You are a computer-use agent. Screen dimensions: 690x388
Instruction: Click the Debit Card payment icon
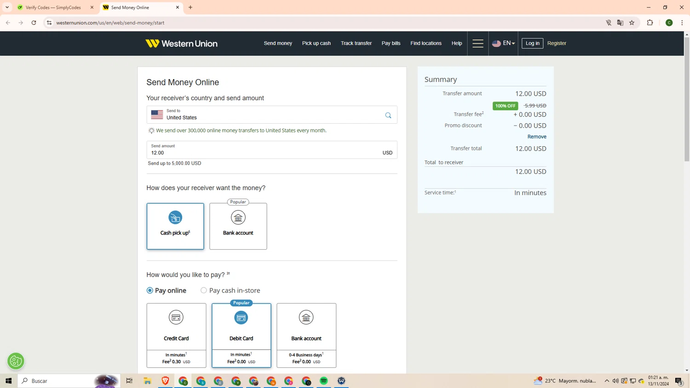(x=241, y=318)
